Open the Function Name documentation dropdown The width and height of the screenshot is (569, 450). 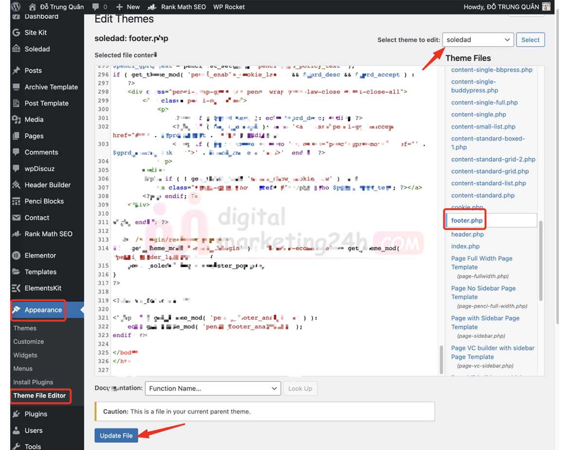pyautogui.click(x=213, y=388)
